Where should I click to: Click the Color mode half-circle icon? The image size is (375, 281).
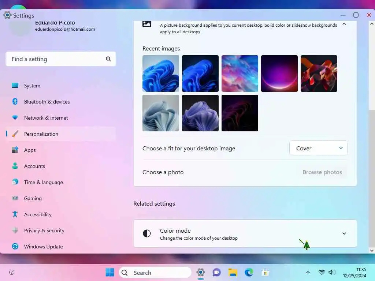pos(146,233)
